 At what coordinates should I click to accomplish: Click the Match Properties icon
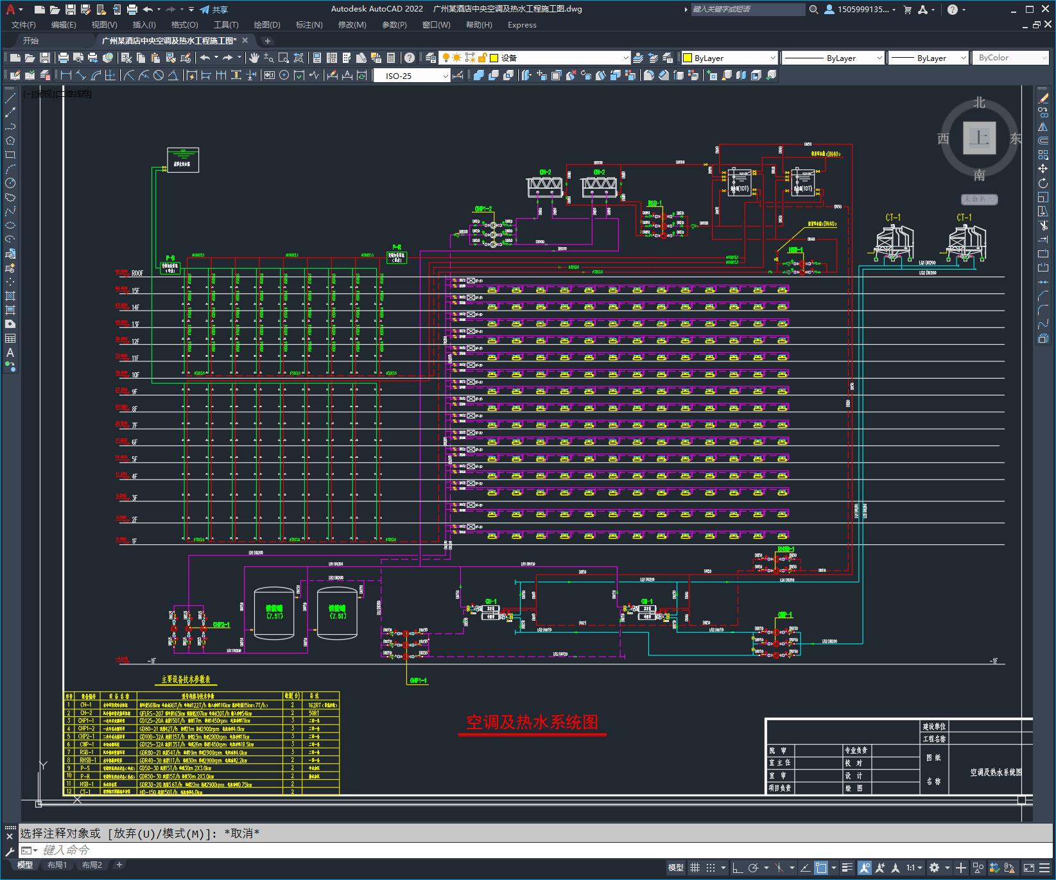pyautogui.click(x=170, y=58)
